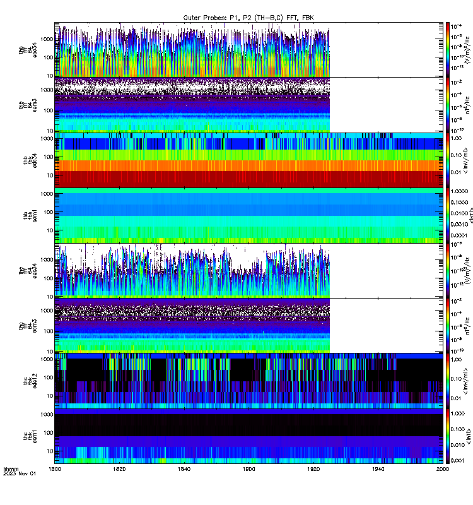This screenshot has width=473, height=505.
Task: Click the color bar of thc eac34 panel
Action: (x=448, y=271)
